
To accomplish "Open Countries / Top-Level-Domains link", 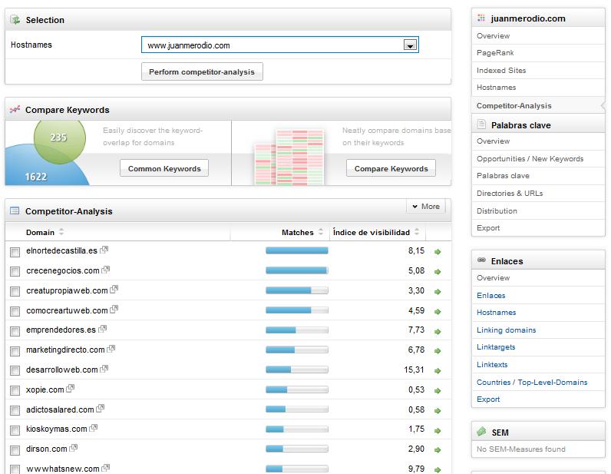I will [532, 383].
